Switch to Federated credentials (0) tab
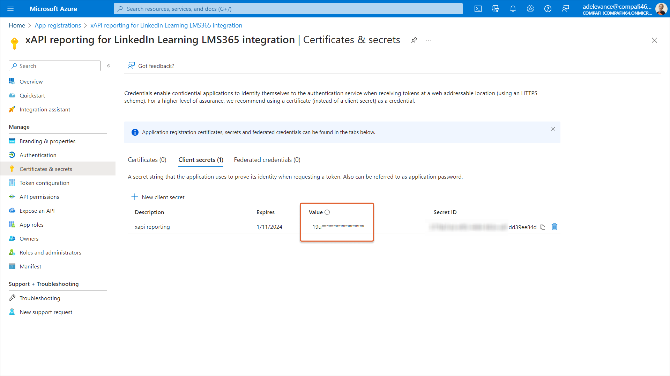670x376 pixels. (267, 160)
